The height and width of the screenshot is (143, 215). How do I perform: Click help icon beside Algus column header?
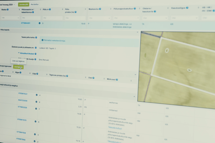click(21, 72)
